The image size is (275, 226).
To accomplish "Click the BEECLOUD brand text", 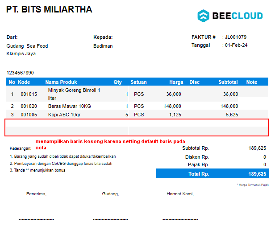I will click(x=237, y=16).
